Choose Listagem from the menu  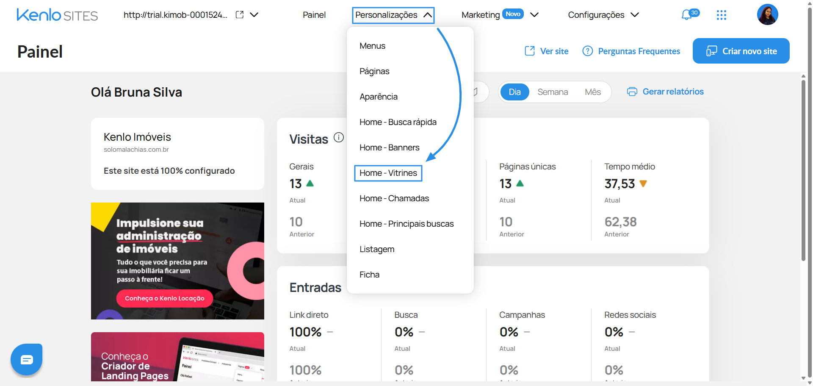tap(377, 249)
